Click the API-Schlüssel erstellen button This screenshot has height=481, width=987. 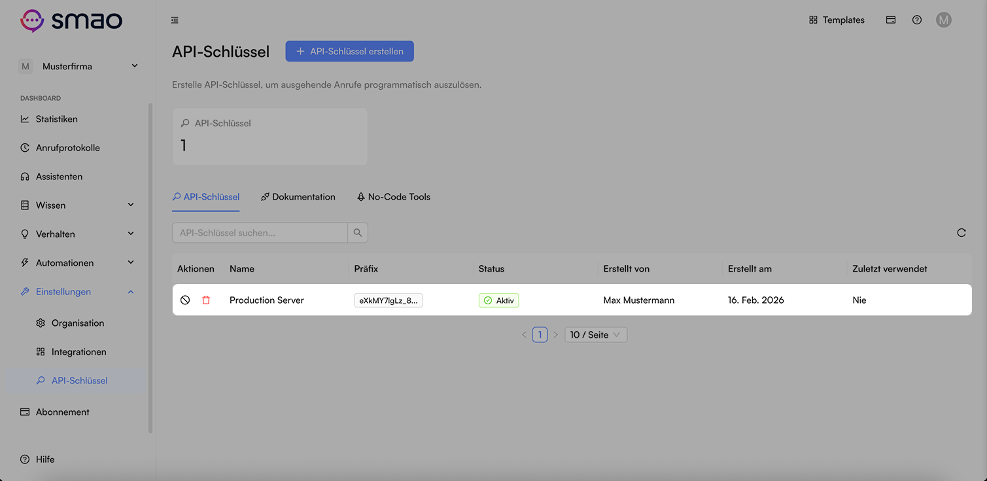[x=350, y=51]
